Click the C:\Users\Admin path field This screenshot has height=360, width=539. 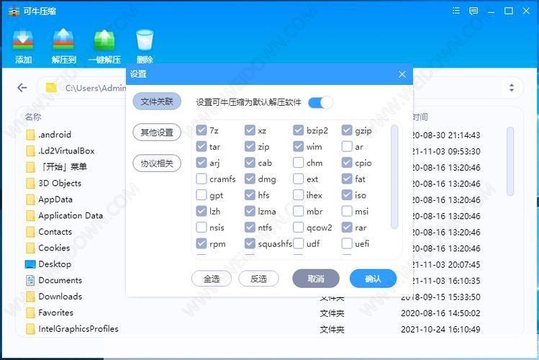tap(96, 88)
